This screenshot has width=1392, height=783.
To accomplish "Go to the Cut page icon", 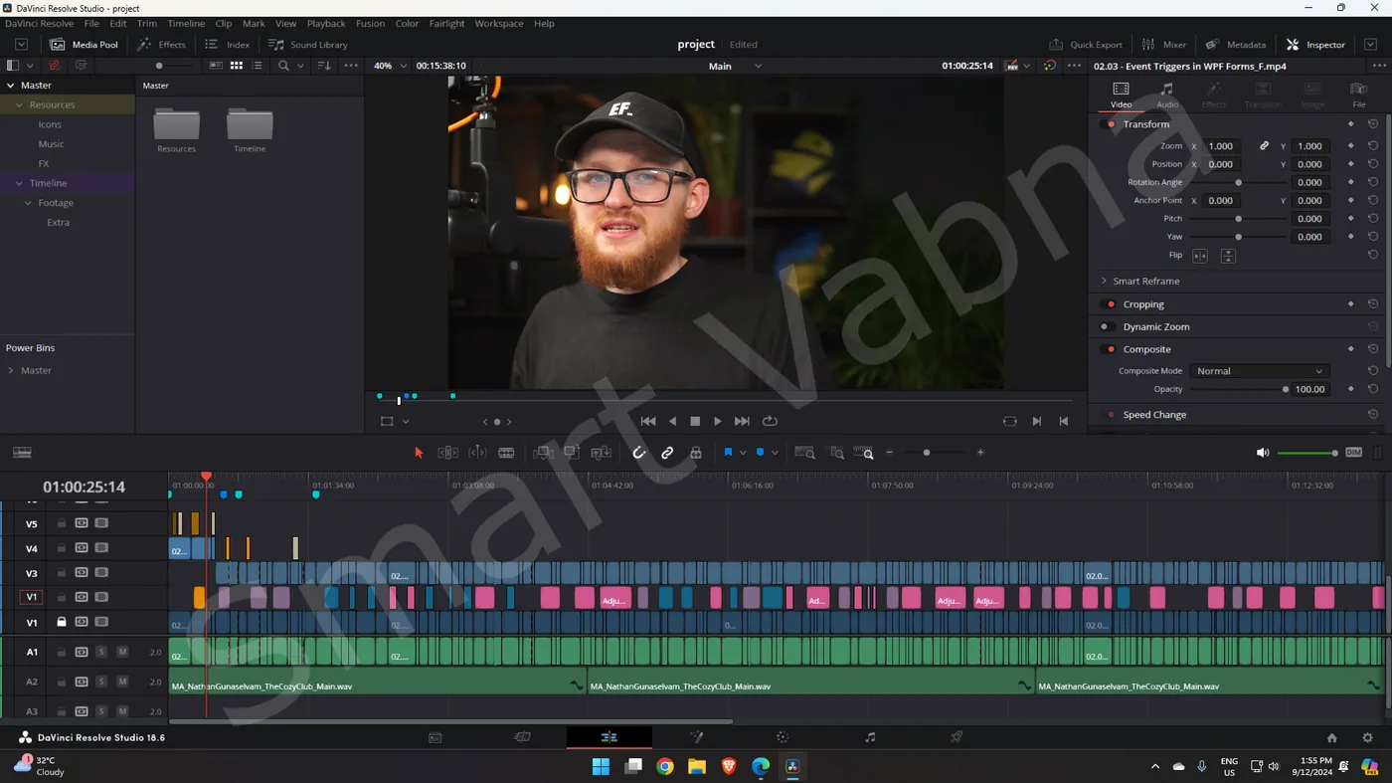I will point(522,737).
